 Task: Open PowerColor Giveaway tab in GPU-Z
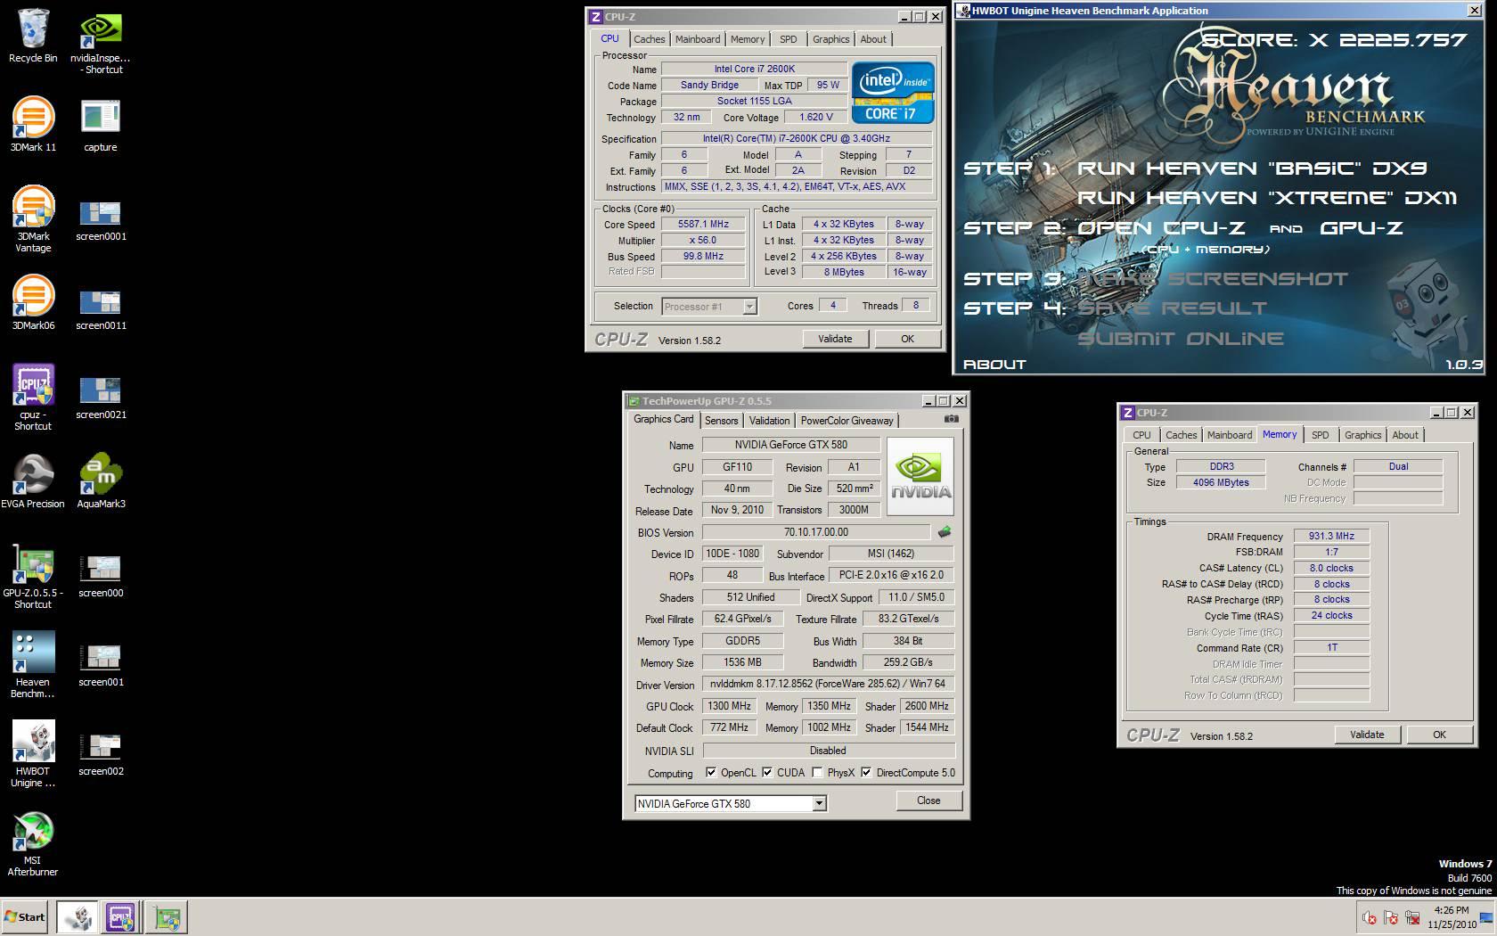pyautogui.click(x=847, y=421)
